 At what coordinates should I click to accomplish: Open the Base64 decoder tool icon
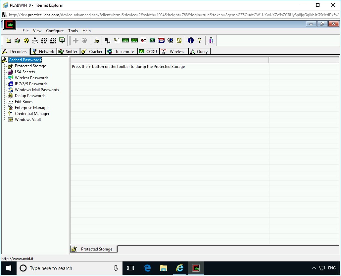[x=108, y=40]
